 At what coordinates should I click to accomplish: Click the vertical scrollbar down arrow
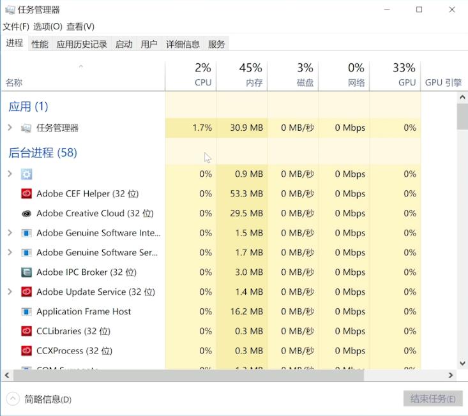[x=462, y=363]
